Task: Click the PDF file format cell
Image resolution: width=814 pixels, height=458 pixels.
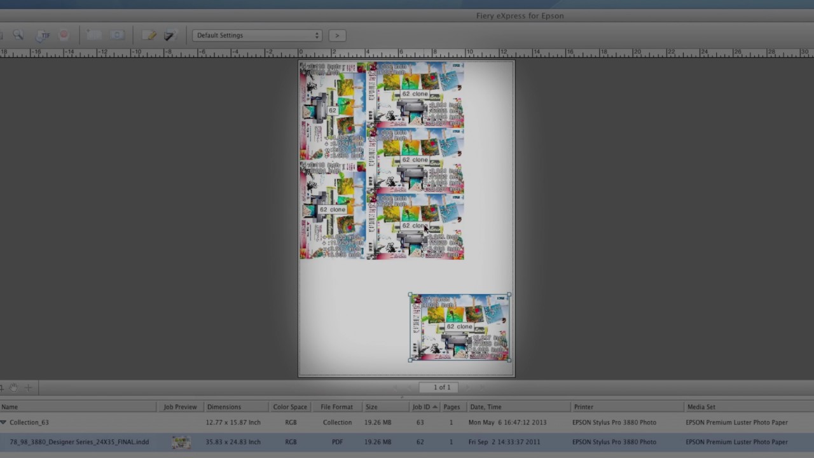Action: (x=337, y=442)
